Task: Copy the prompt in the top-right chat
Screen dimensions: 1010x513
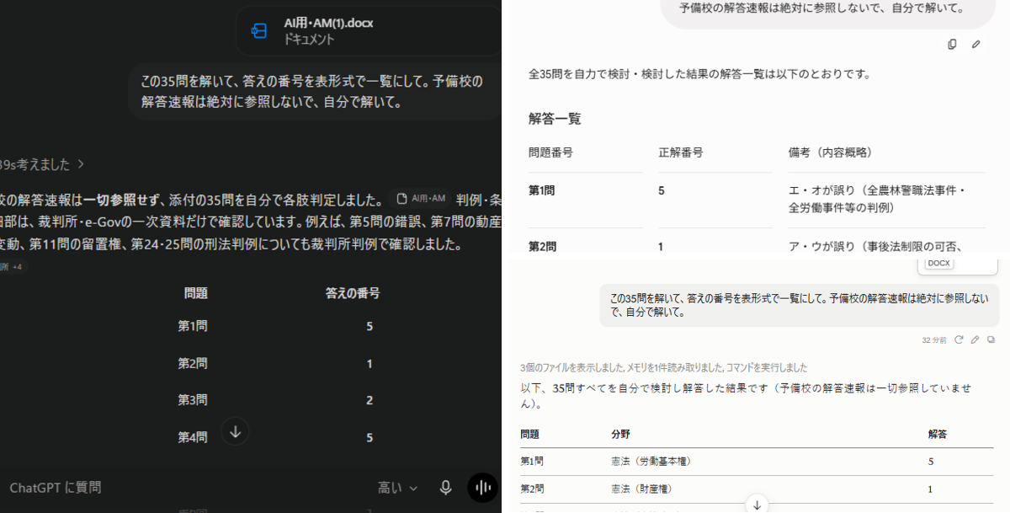Action: coord(952,44)
